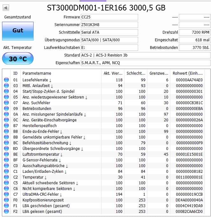This screenshot has width=211, height=217.
Task: Sort by the Parametername column header
Action: click(x=61, y=73)
